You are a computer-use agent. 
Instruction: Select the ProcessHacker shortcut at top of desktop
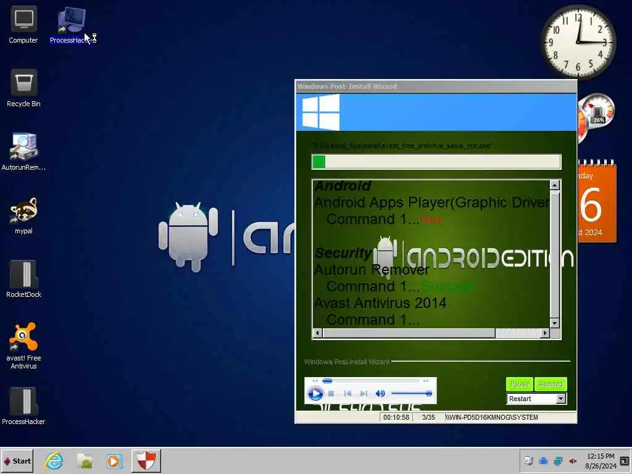(x=72, y=25)
